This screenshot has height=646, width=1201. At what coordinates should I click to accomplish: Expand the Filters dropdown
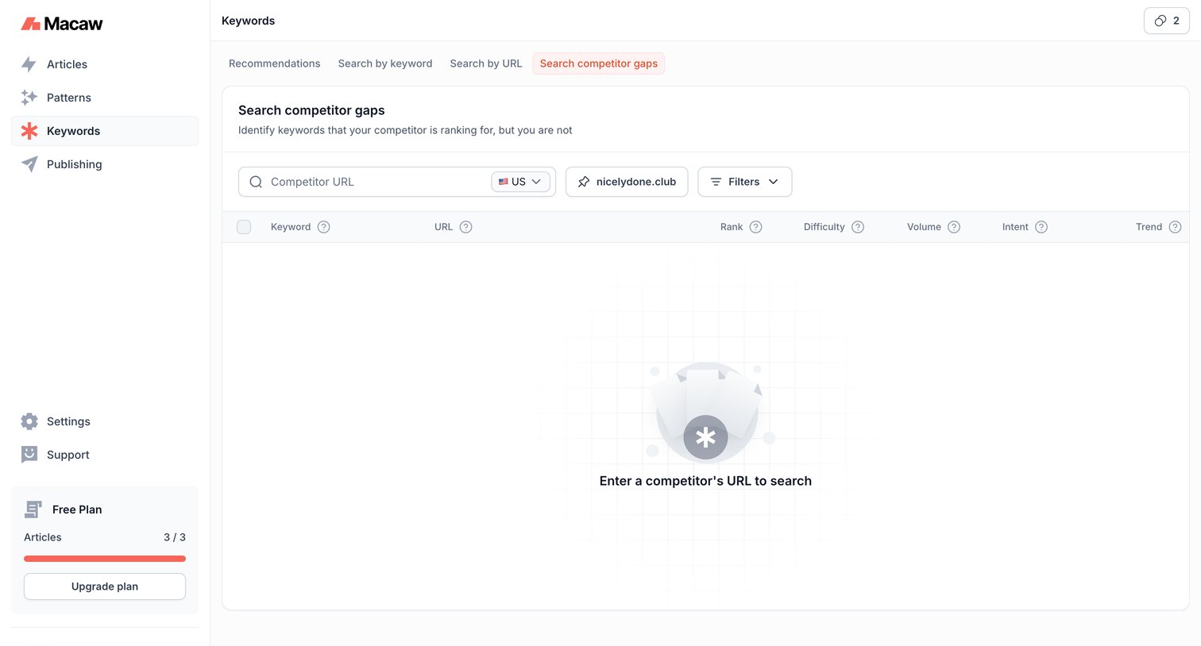point(745,182)
